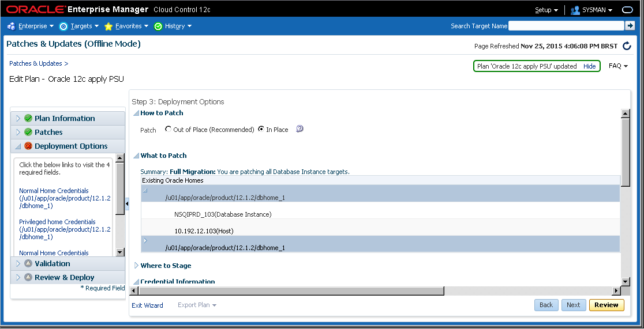Select Out of Place (Recommended) radio button
The height and width of the screenshot is (329, 644).
(x=168, y=129)
